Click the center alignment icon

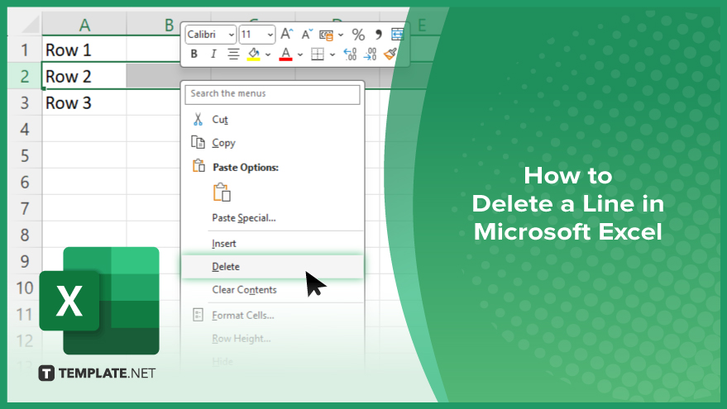pyautogui.click(x=233, y=55)
